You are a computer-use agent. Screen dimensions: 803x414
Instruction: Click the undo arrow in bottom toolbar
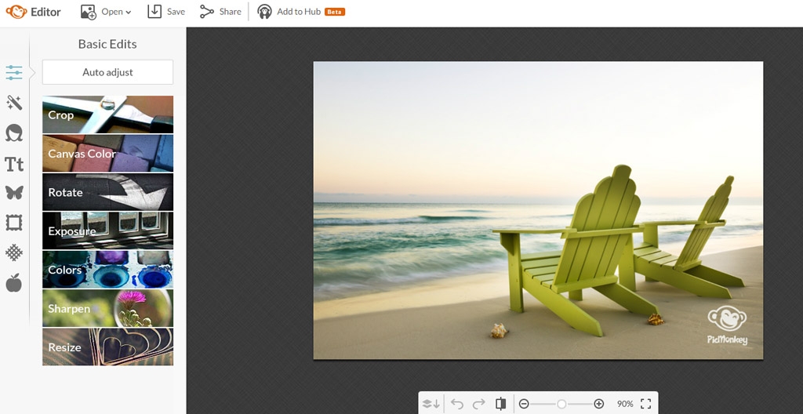pos(457,404)
